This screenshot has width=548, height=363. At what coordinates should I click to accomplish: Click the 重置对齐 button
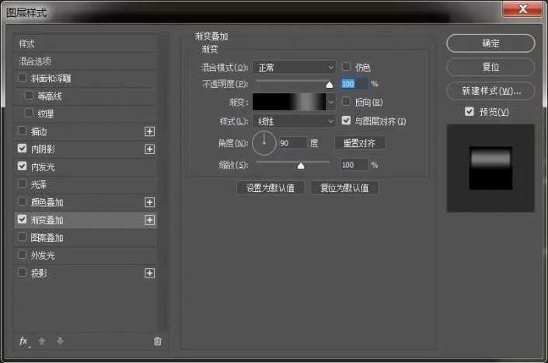pos(360,143)
